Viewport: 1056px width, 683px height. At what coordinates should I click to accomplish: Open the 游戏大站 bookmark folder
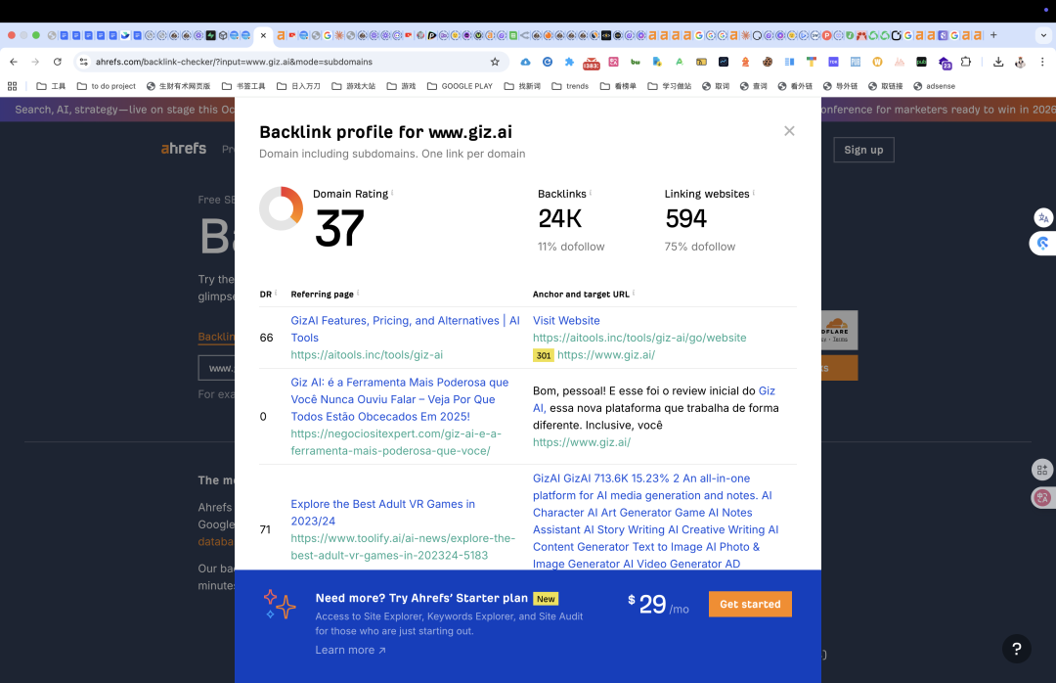coord(354,86)
